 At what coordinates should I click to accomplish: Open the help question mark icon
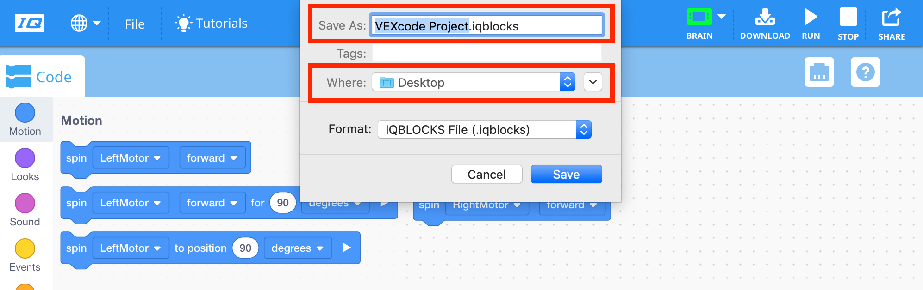point(865,72)
